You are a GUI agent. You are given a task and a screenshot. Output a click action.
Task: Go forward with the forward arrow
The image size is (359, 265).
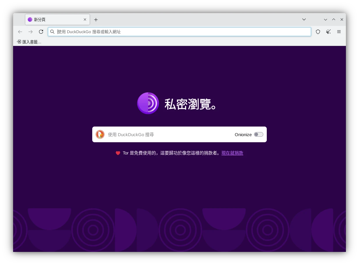31,32
